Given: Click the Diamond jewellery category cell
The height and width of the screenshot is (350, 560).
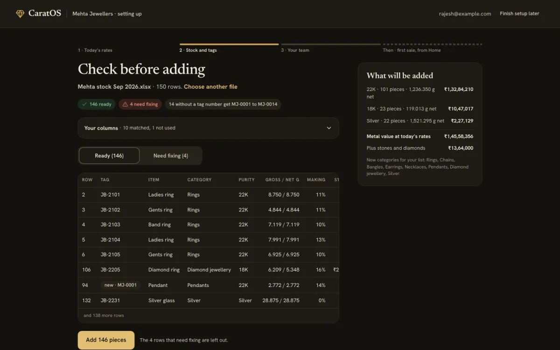Looking at the screenshot, I should tap(209, 270).
